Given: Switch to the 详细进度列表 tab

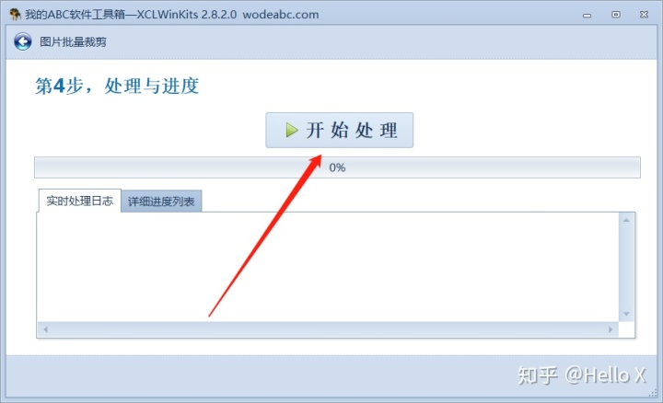Looking at the screenshot, I should click(x=161, y=201).
